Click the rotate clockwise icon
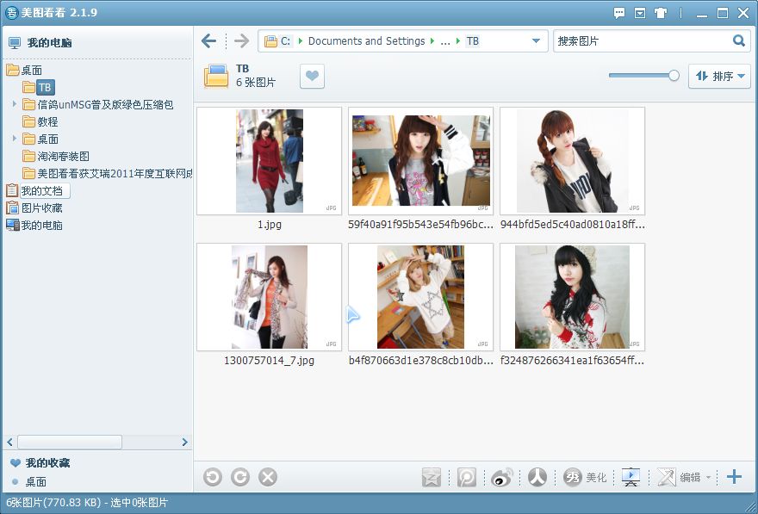This screenshot has width=758, height=514. click(x=240, y=477)
